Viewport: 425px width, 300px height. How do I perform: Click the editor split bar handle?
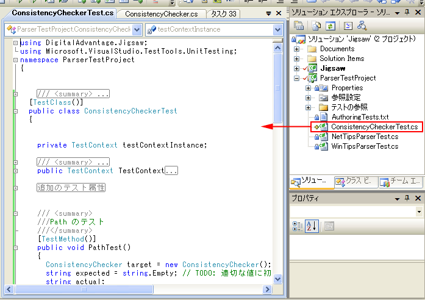tap(277, 41)
